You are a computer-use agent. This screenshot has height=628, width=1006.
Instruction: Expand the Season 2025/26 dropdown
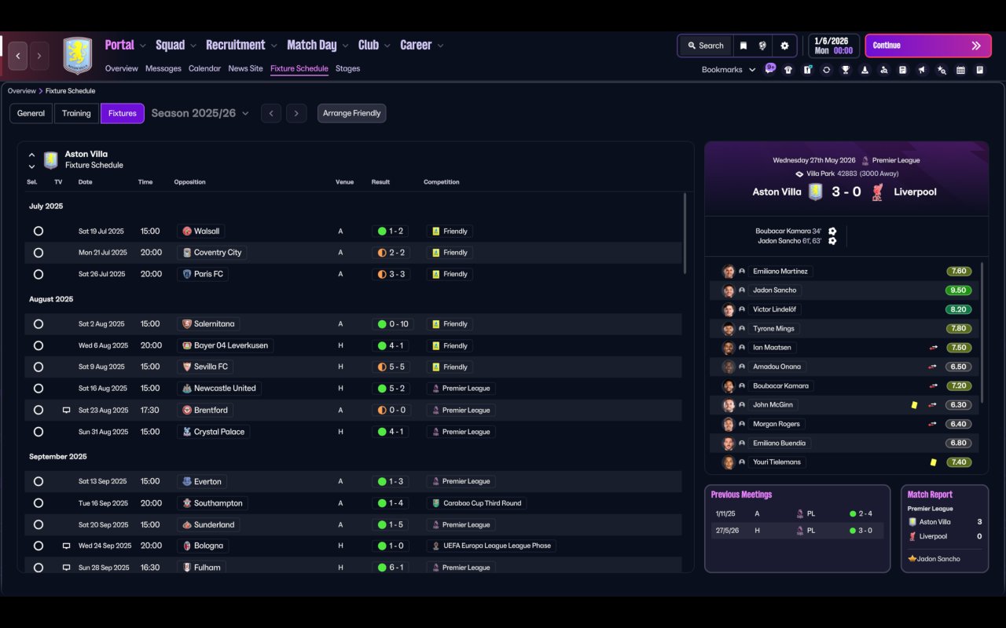click(x=200, y=113)
